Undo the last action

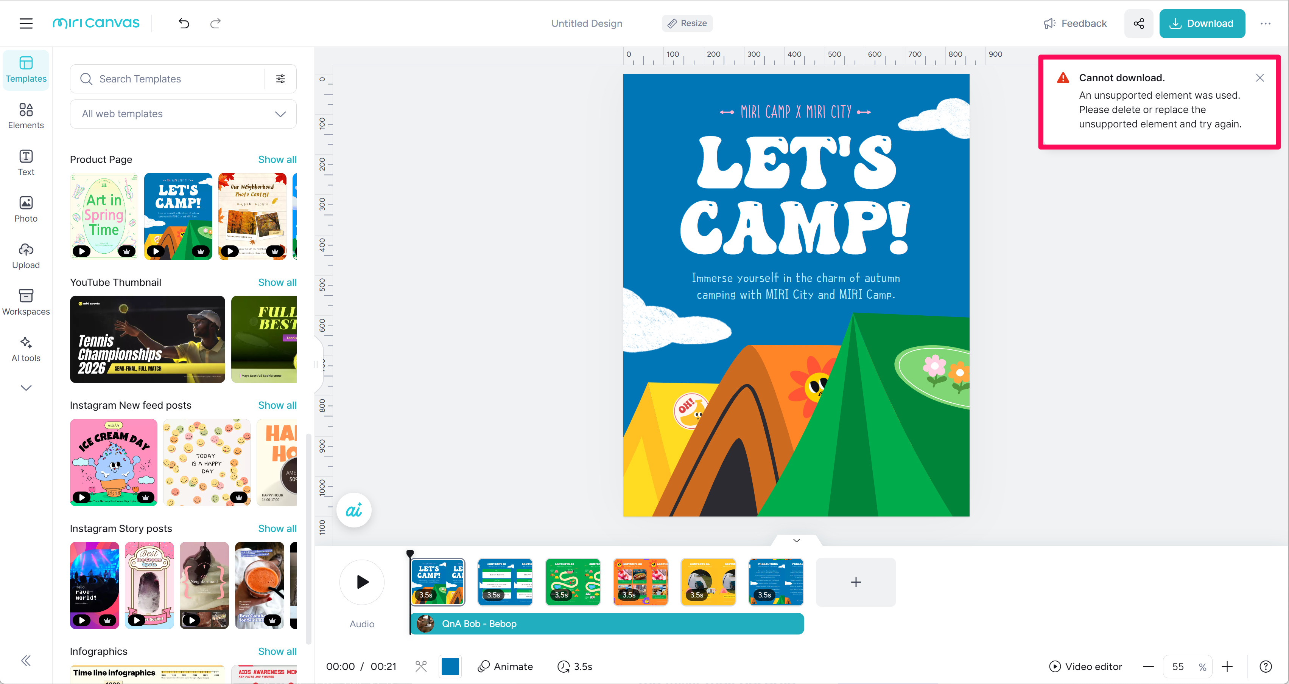pos(184,23)
